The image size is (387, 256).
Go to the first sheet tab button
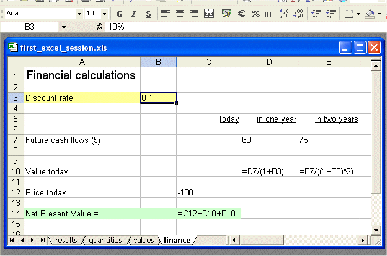point(13,240)
